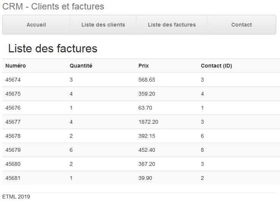
Task: Select invoice number 45675
Action: point(13,94)
